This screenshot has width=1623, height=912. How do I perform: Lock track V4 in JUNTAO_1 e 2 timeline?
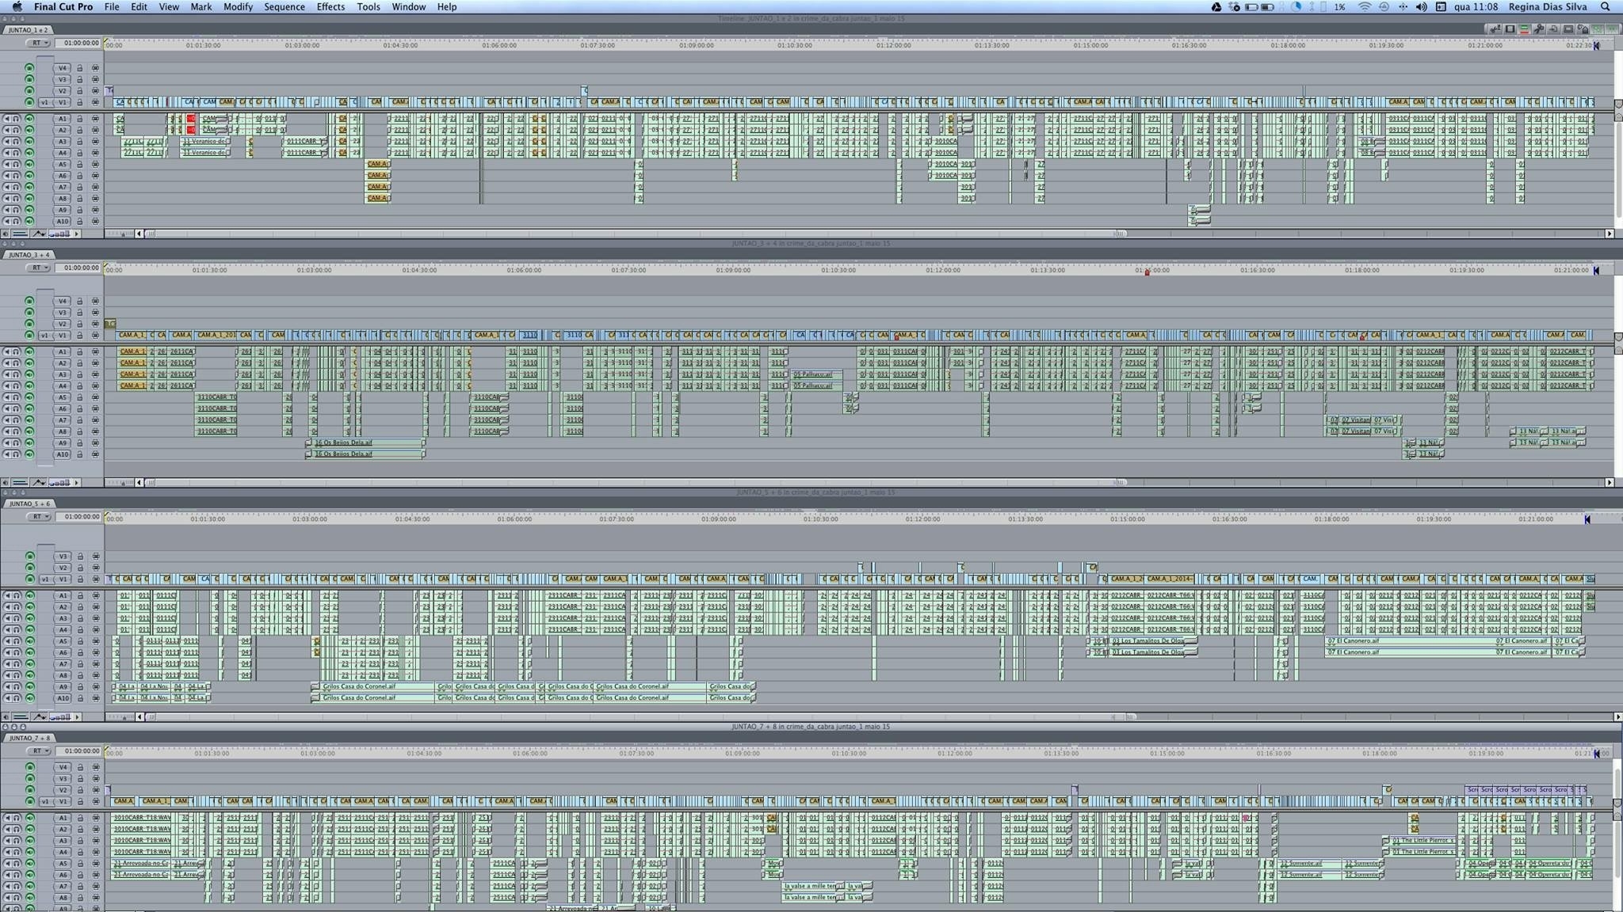[x=80, y=68]
